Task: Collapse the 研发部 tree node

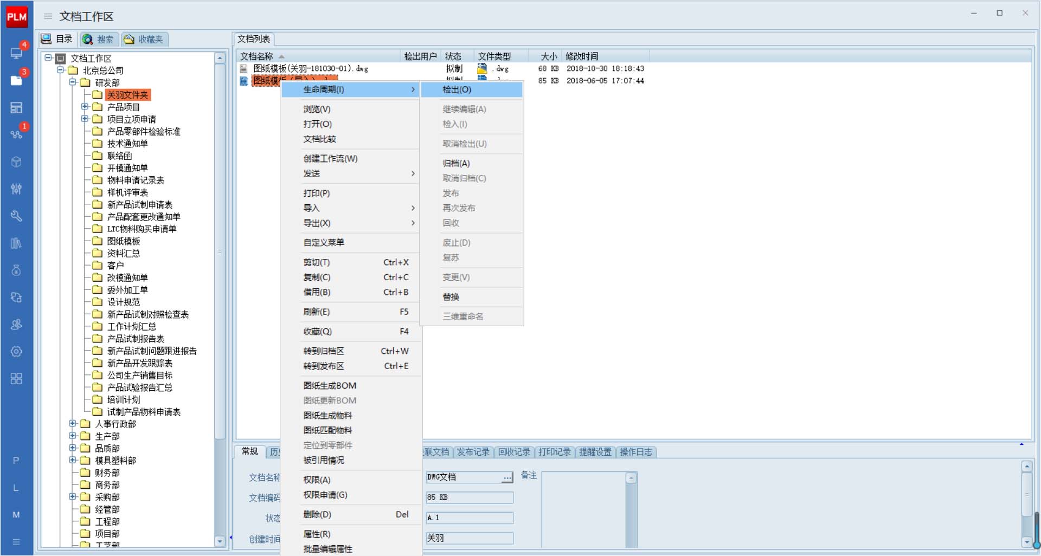Action: tap(73, 82)
